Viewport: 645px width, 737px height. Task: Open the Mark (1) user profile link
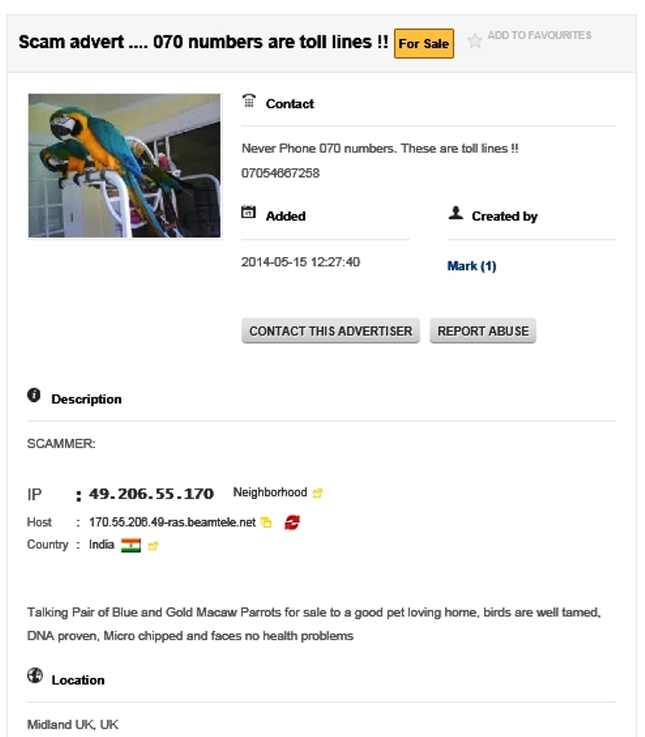pos(472,266)
